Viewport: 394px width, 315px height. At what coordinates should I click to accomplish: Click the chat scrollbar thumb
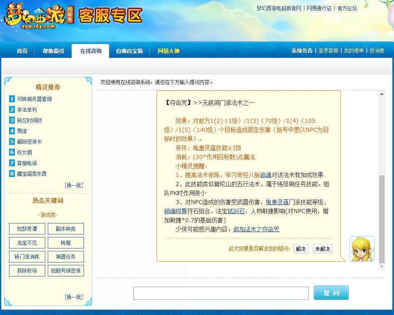click(x=382, y=219)
